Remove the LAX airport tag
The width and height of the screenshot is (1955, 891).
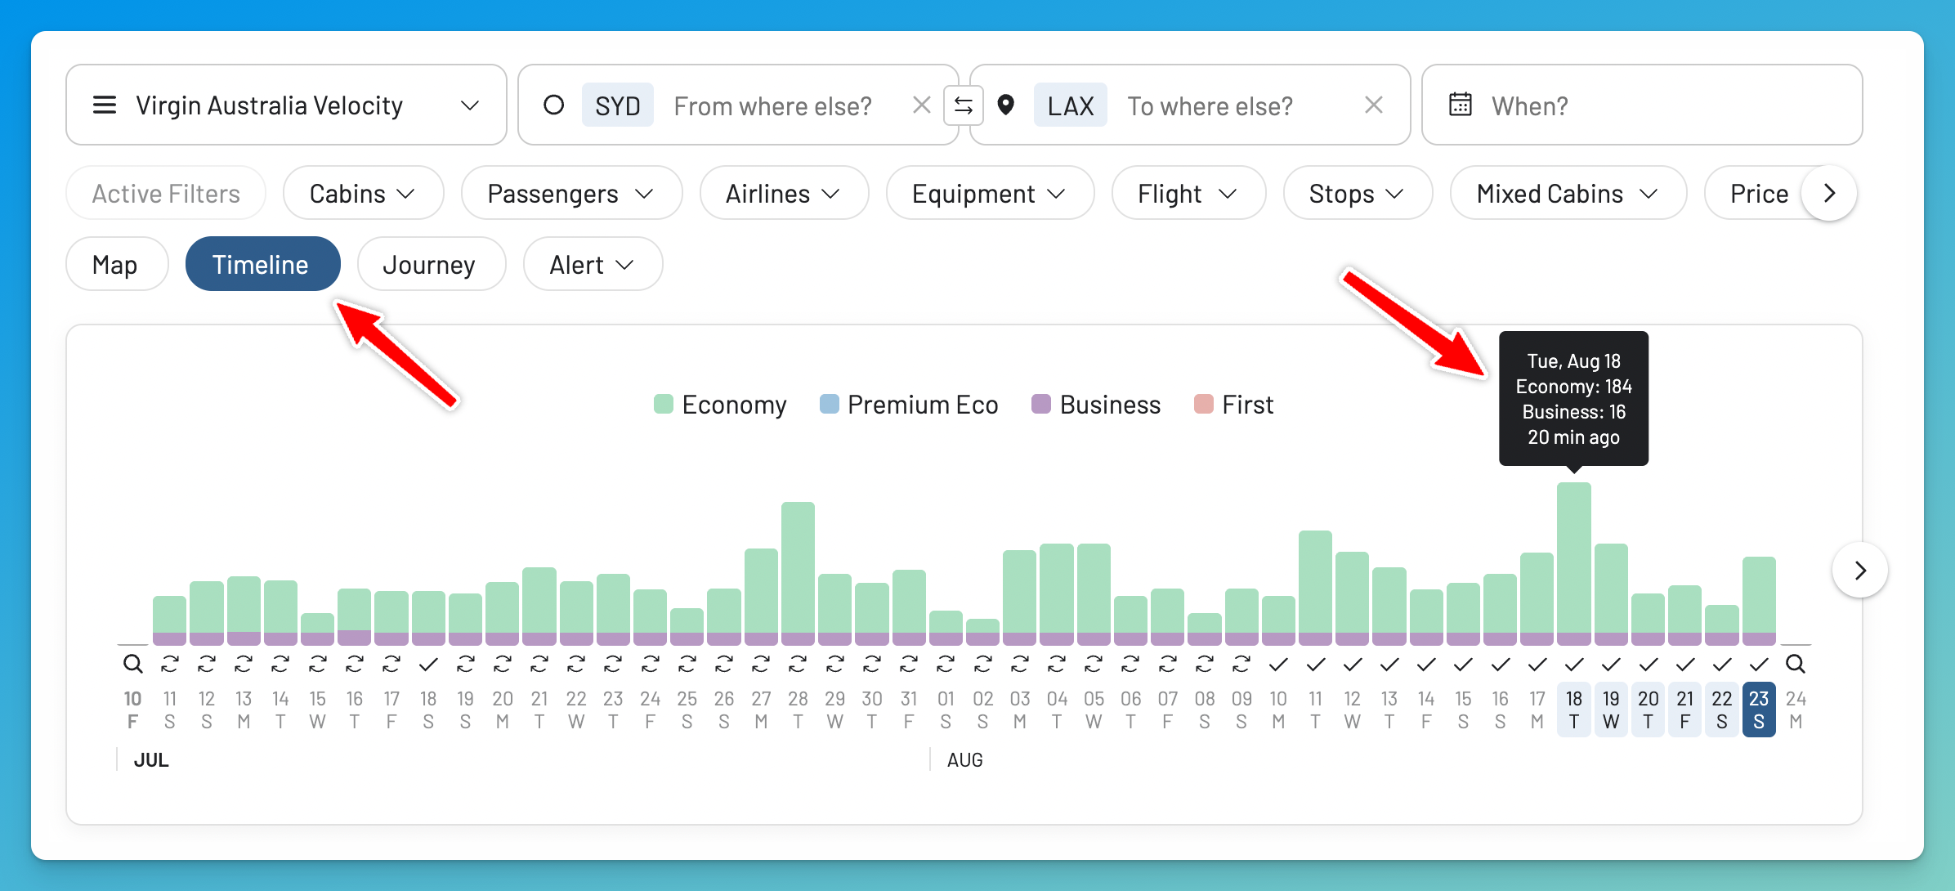click(1070, 105)
